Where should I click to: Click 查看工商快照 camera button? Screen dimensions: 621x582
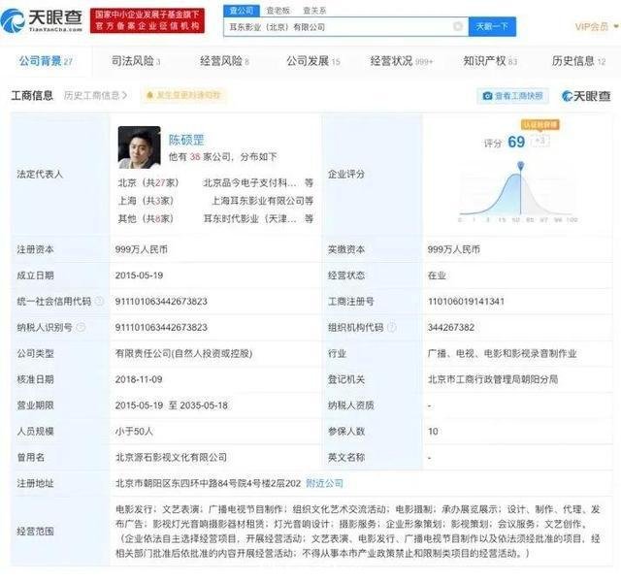513,96
